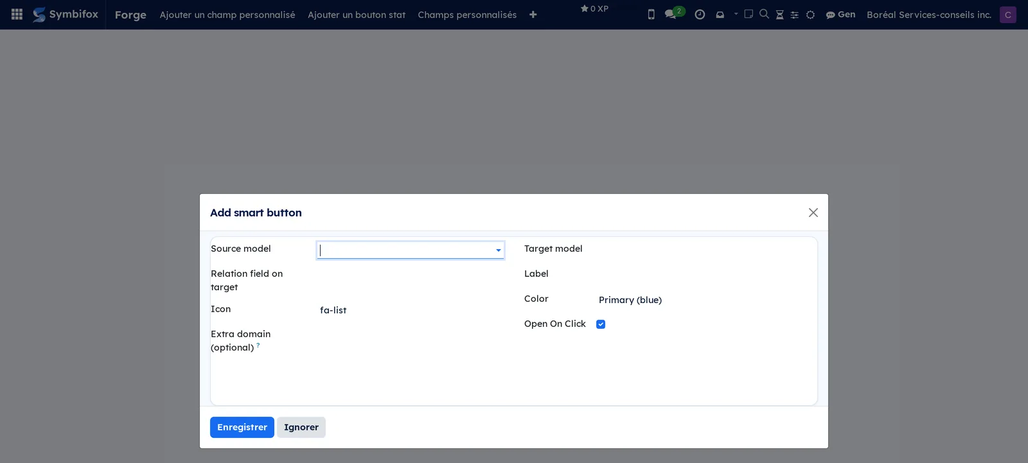Click the 0 XP star indicator
Viewport: 1028px width, 463px height.
[594, 8]
